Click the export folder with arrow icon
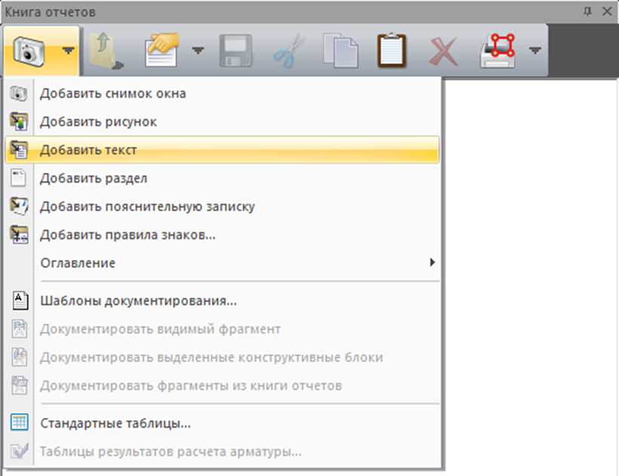 pyautogui.click(x=106, y=51)
